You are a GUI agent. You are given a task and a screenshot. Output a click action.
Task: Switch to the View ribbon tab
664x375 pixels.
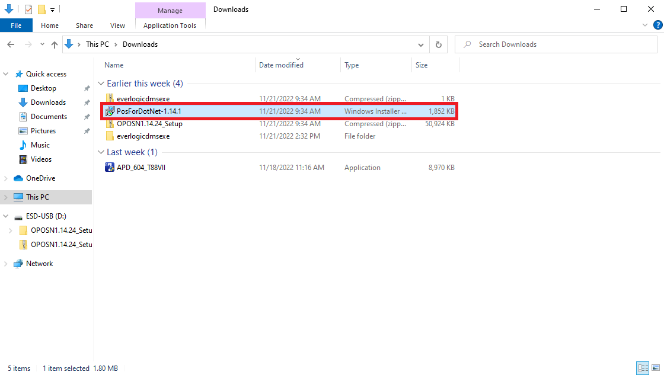117,25
